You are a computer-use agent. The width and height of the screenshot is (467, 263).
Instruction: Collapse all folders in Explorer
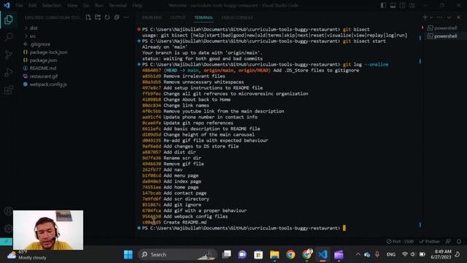(117, 18)
